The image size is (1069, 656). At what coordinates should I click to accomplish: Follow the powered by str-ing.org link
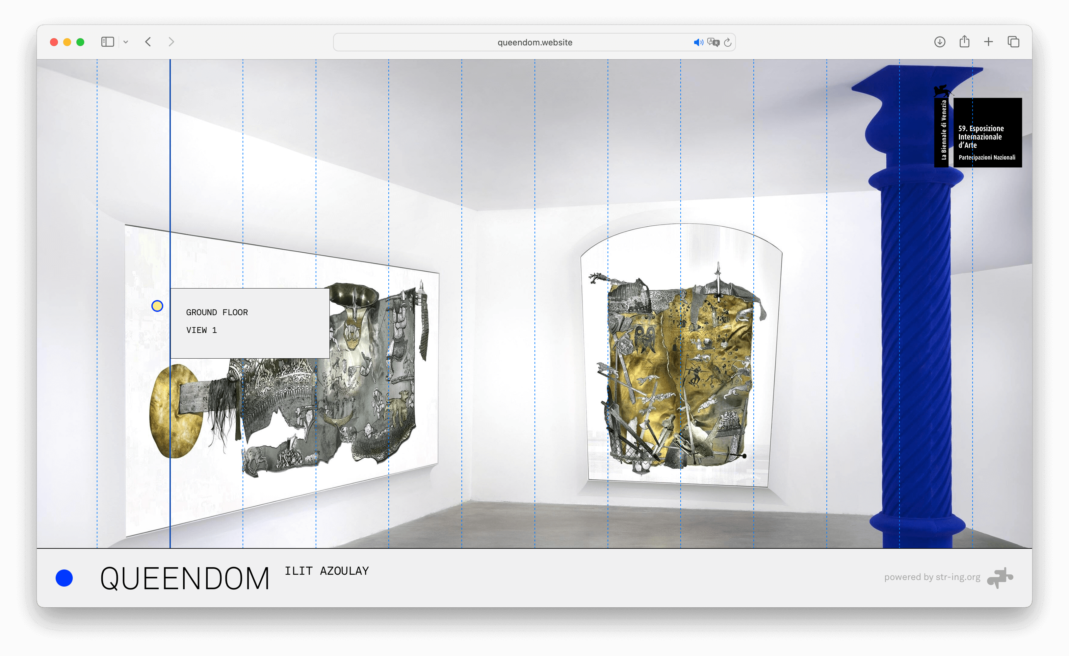coord(932,577)
